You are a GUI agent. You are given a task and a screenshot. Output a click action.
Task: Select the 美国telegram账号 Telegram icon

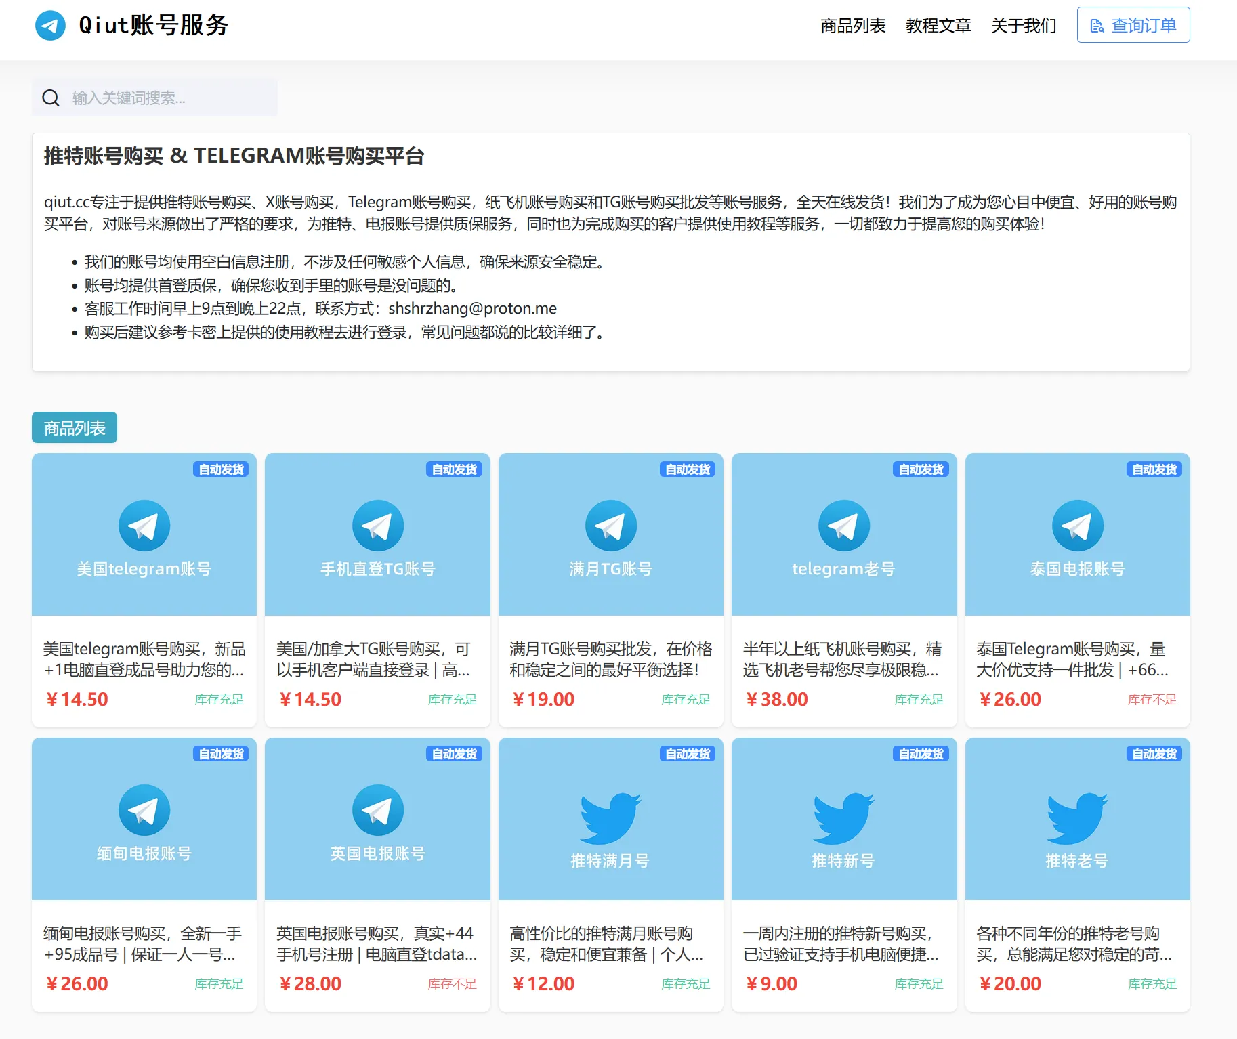[144, 525]
